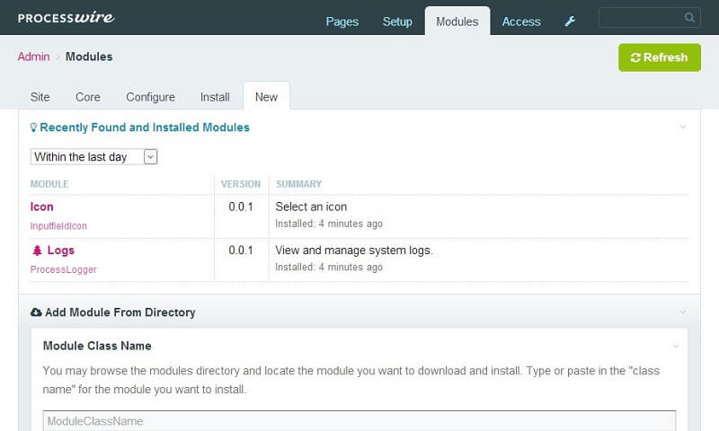The image size is (719, 431).
Task: Click the VERSION column header
Action: pos(241,184)
